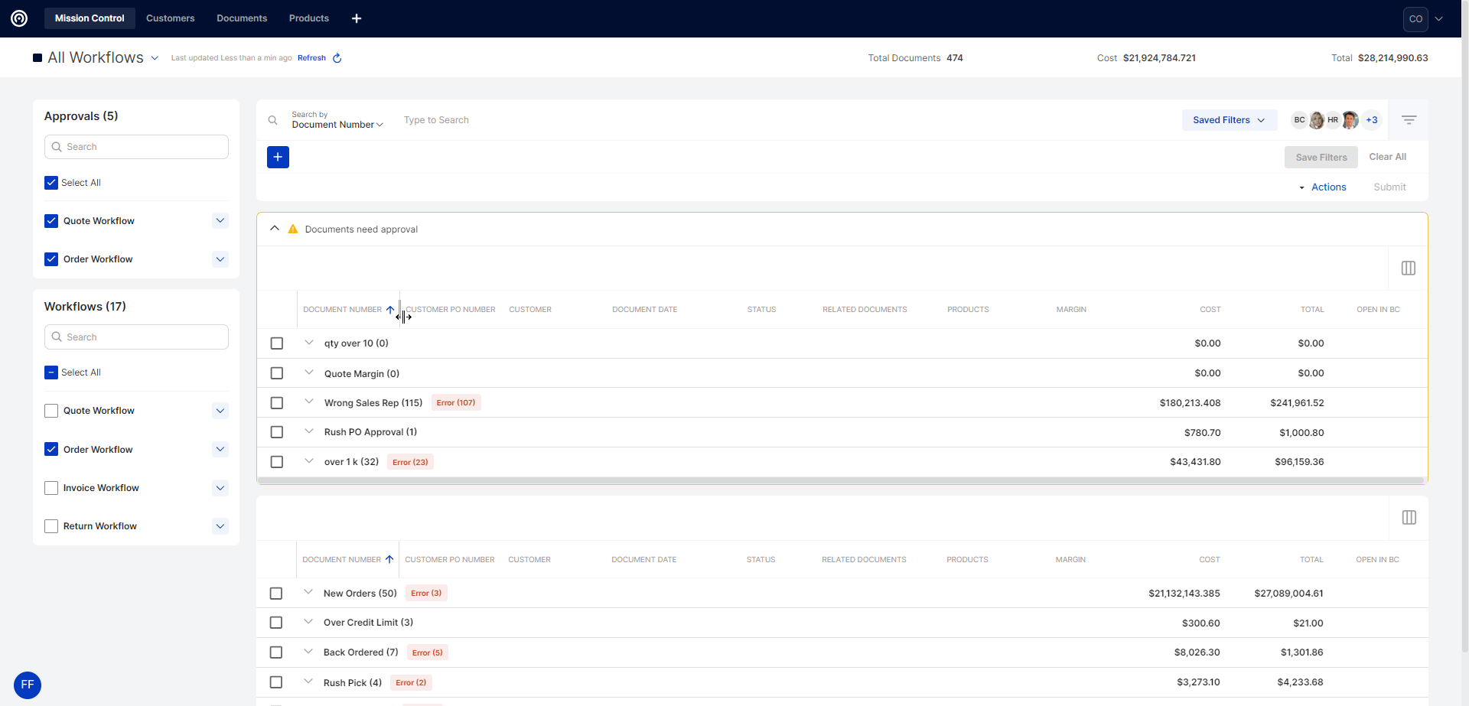Open the filter lines icon at top right

(x=1409, y=120)
